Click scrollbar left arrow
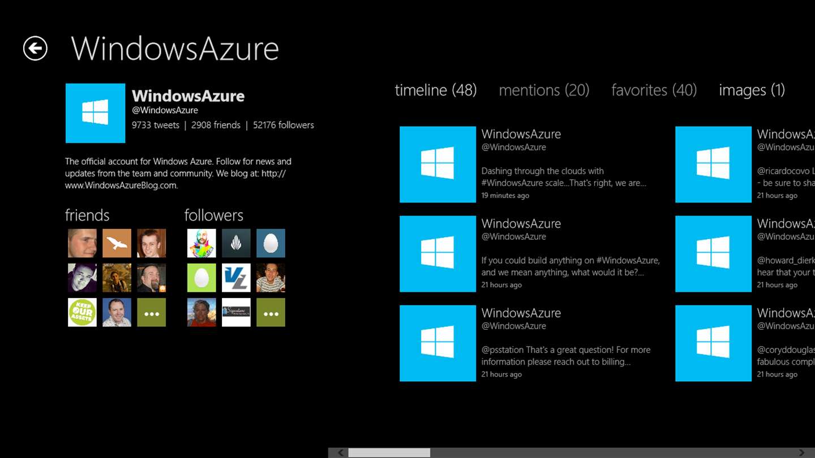 pos(341,453)
